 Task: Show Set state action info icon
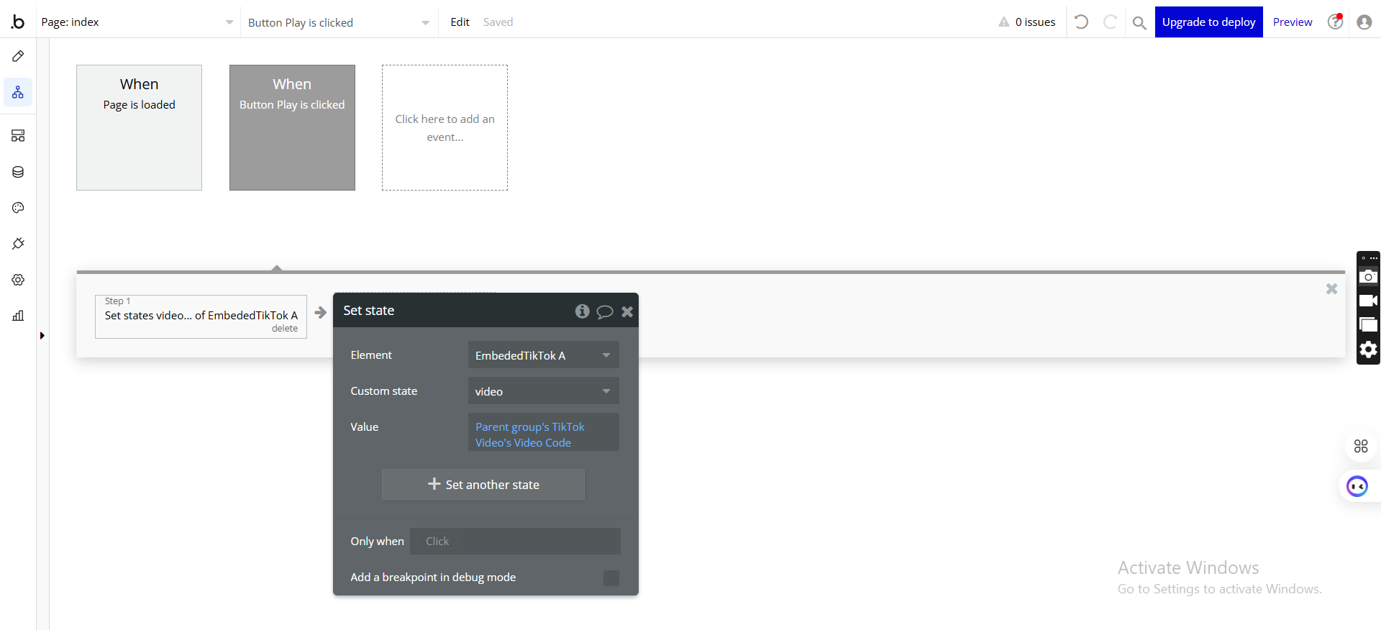[582, 311]
